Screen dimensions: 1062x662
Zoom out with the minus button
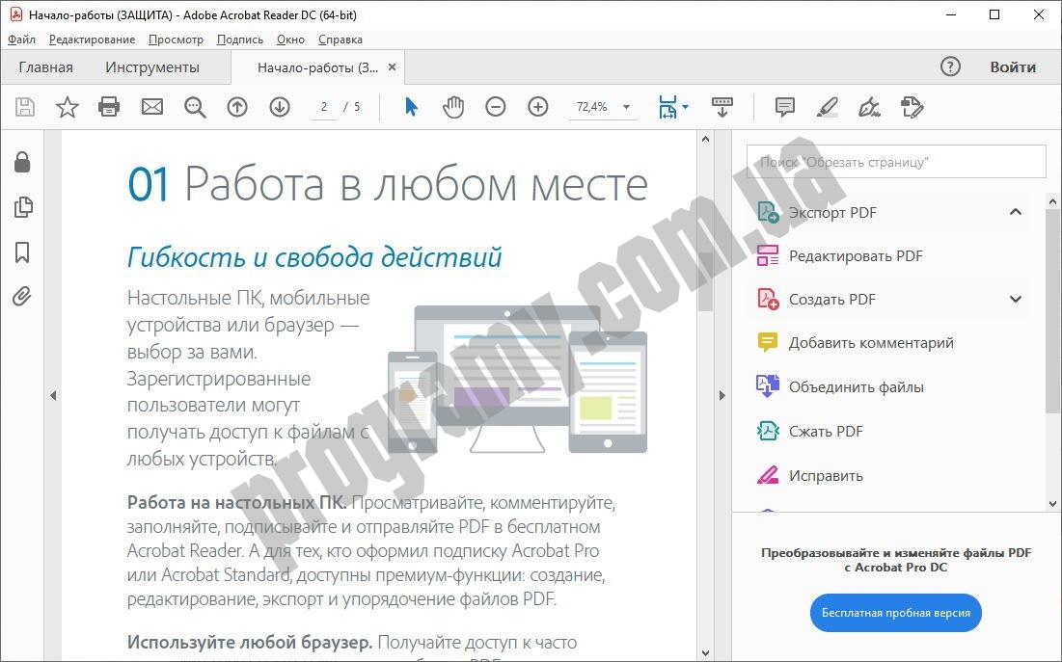[496, 107]
